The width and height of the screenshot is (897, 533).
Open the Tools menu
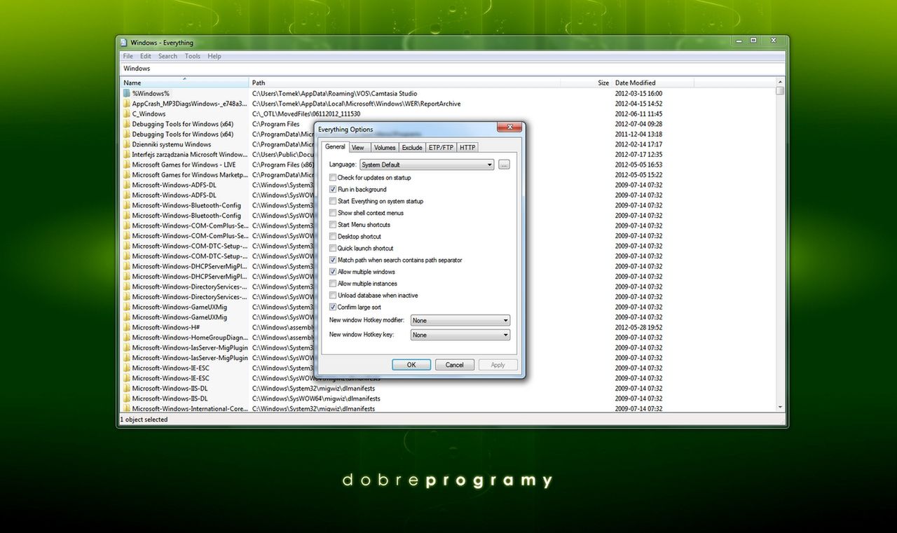[x=193, y=56]
